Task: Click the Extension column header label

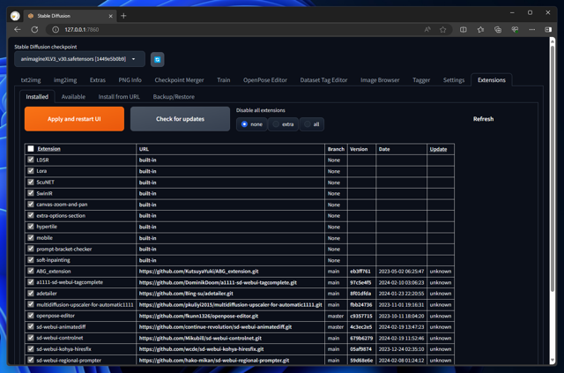Action: pos(49,149)
